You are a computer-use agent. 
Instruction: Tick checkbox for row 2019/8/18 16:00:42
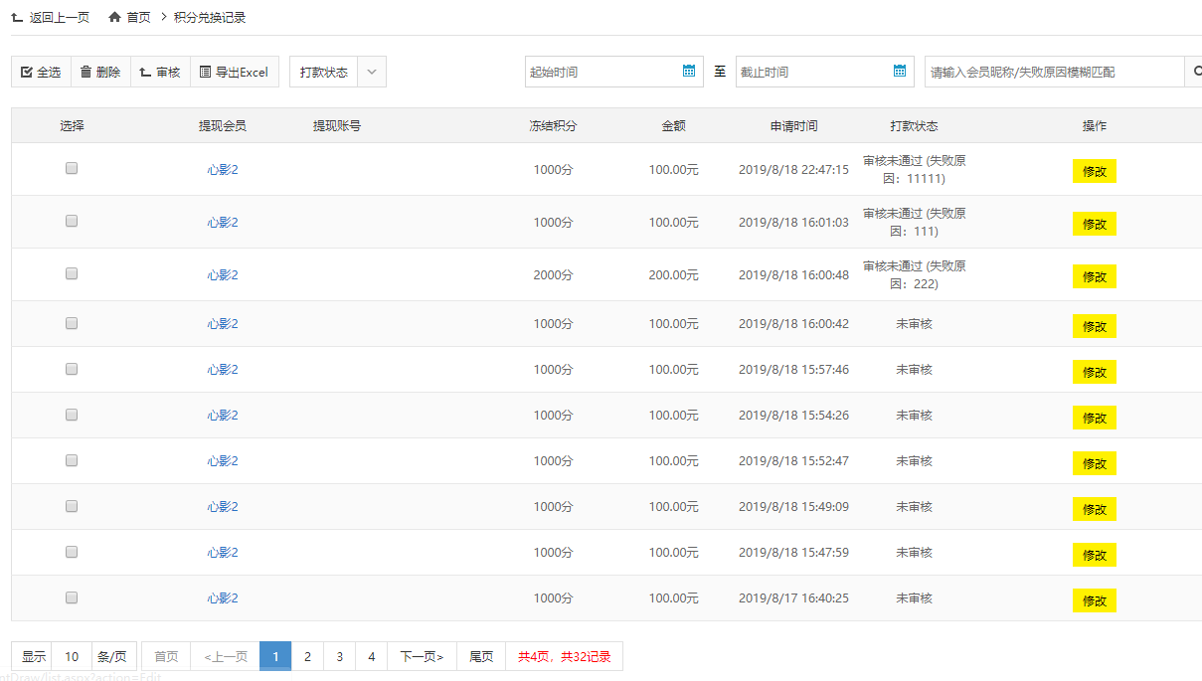pyautogui.click(x=72, y=323)
